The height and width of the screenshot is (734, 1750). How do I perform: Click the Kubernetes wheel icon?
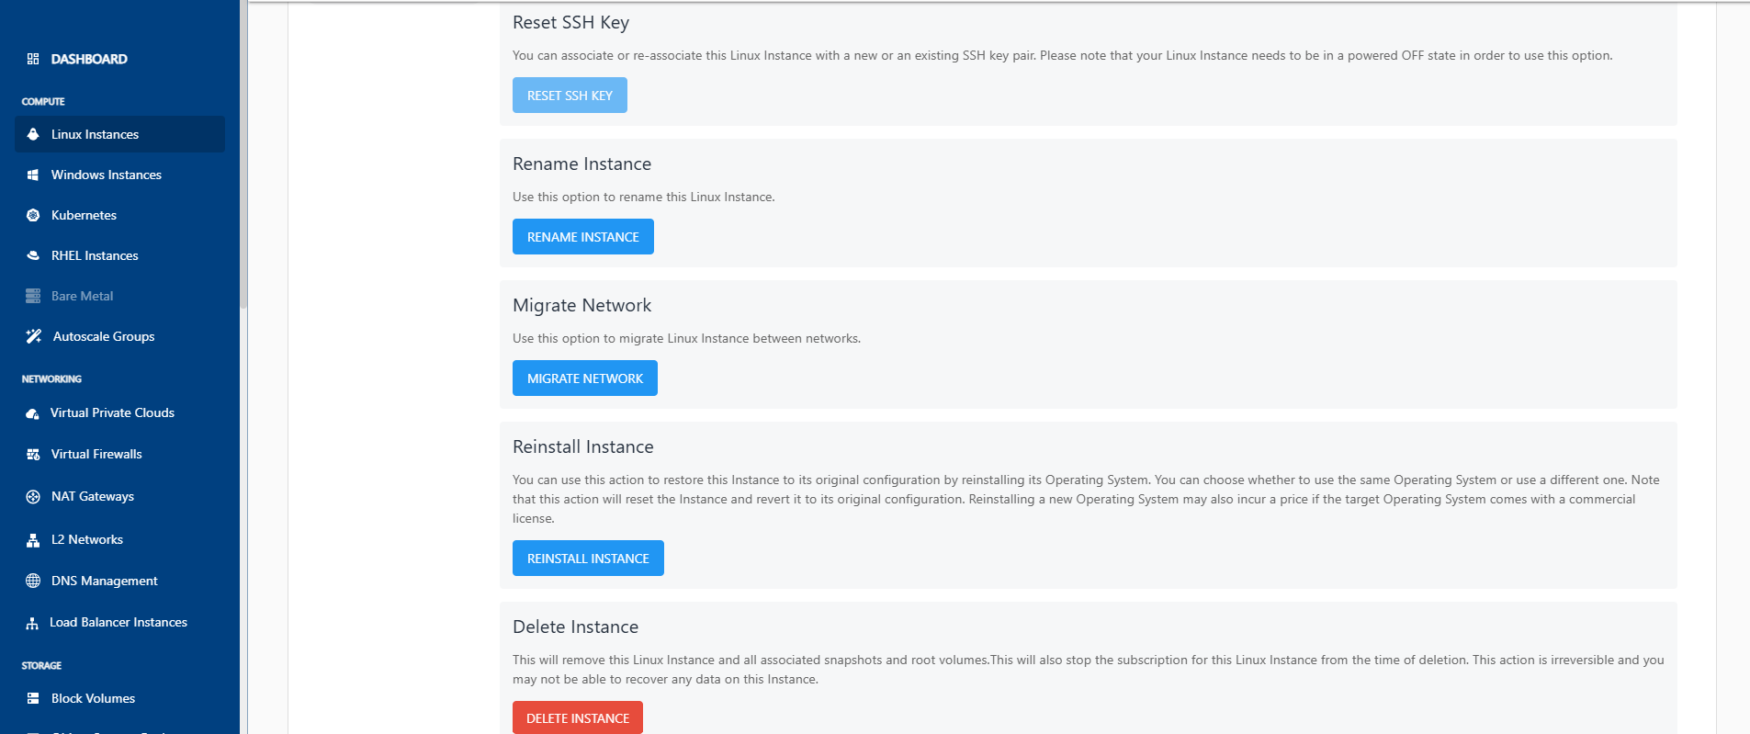click(33, 215)
